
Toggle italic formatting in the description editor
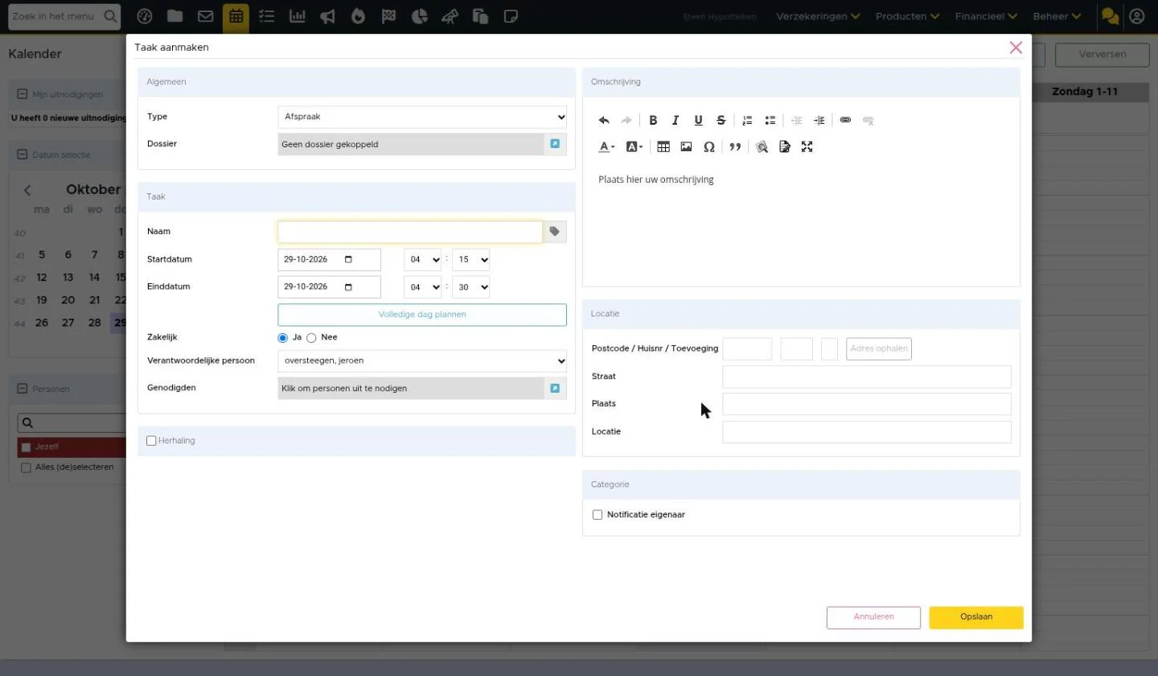pyautogui.click(x=675, y=121)
